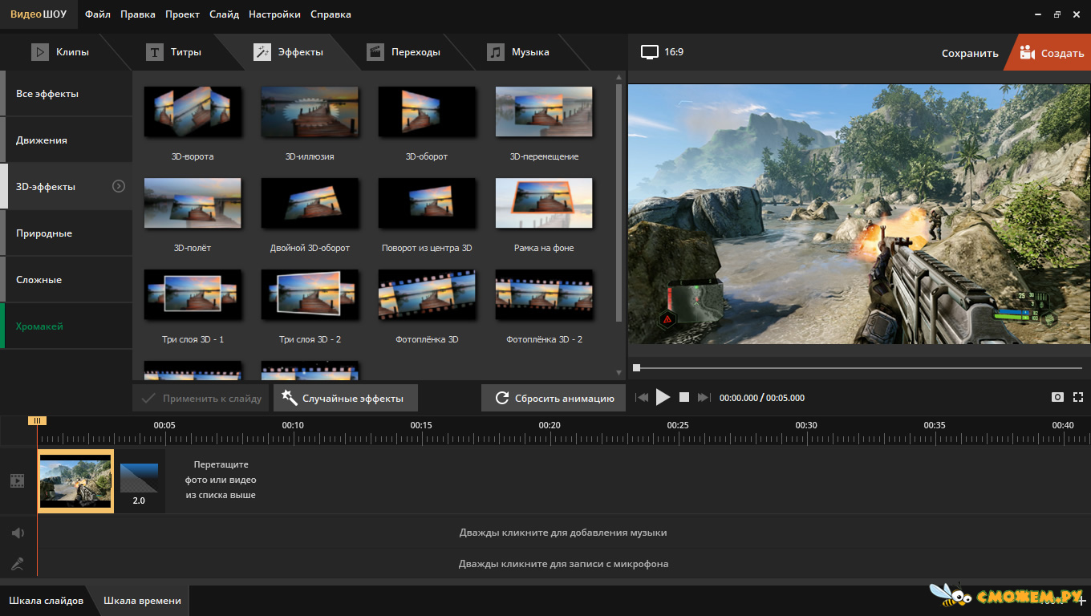
Task: Open the Правка menu
Action: click(x=138, y=14)
